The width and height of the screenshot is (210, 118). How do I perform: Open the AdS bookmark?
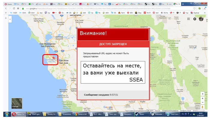(x=83, y=13)
